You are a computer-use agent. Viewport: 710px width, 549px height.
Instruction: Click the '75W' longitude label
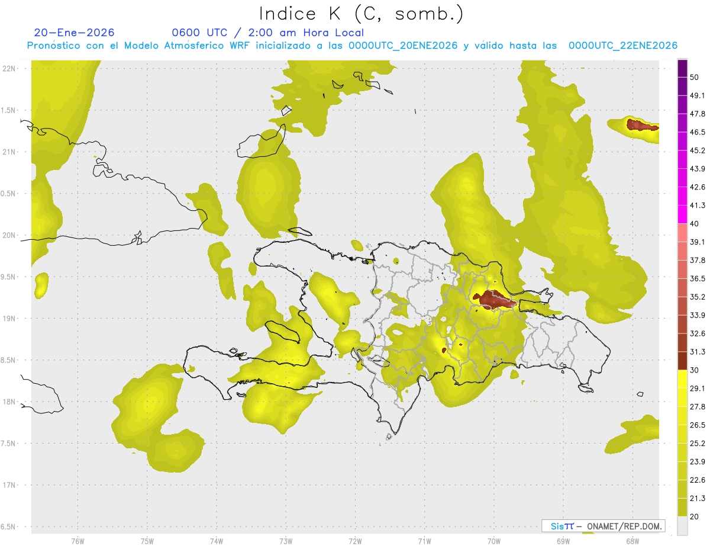tap(147, 541)
